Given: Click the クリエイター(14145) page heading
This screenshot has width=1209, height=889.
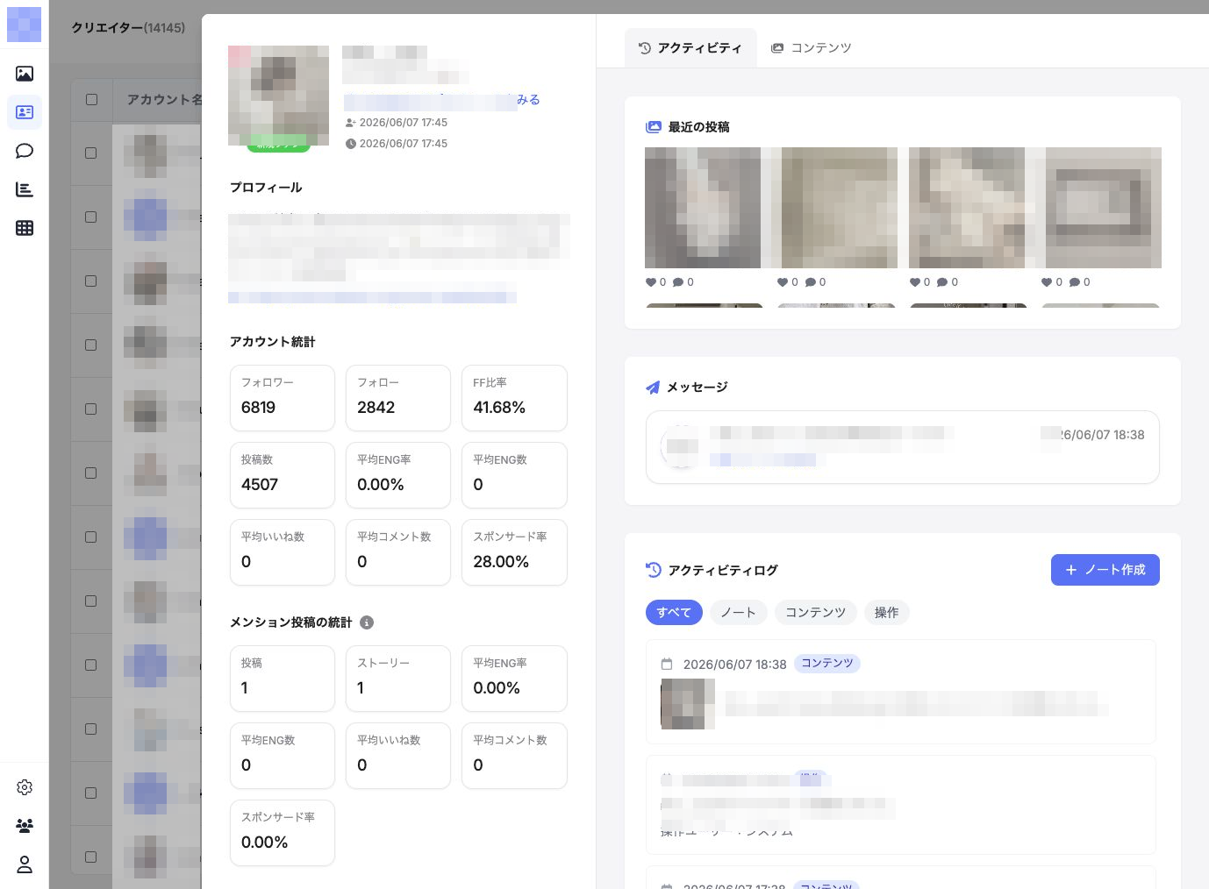Looking at the screenshot, I should (x=128, y=28).
